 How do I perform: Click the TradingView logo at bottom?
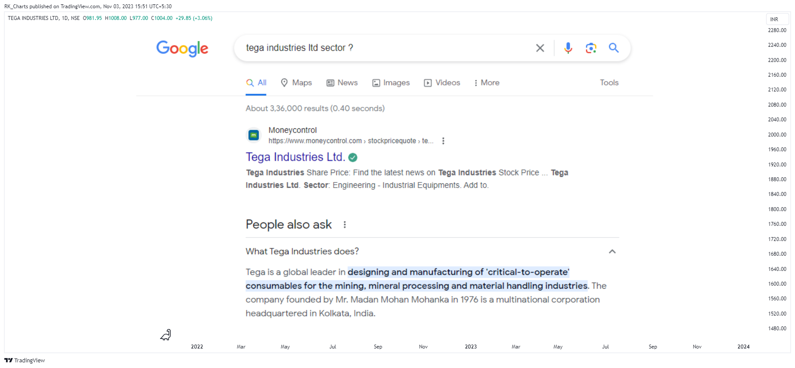(25, 360)
